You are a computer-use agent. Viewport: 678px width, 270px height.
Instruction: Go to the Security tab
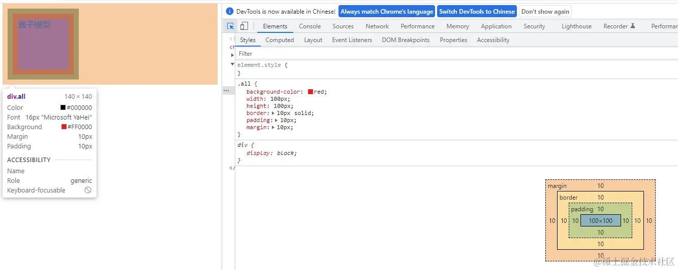(x=534, y=26)
